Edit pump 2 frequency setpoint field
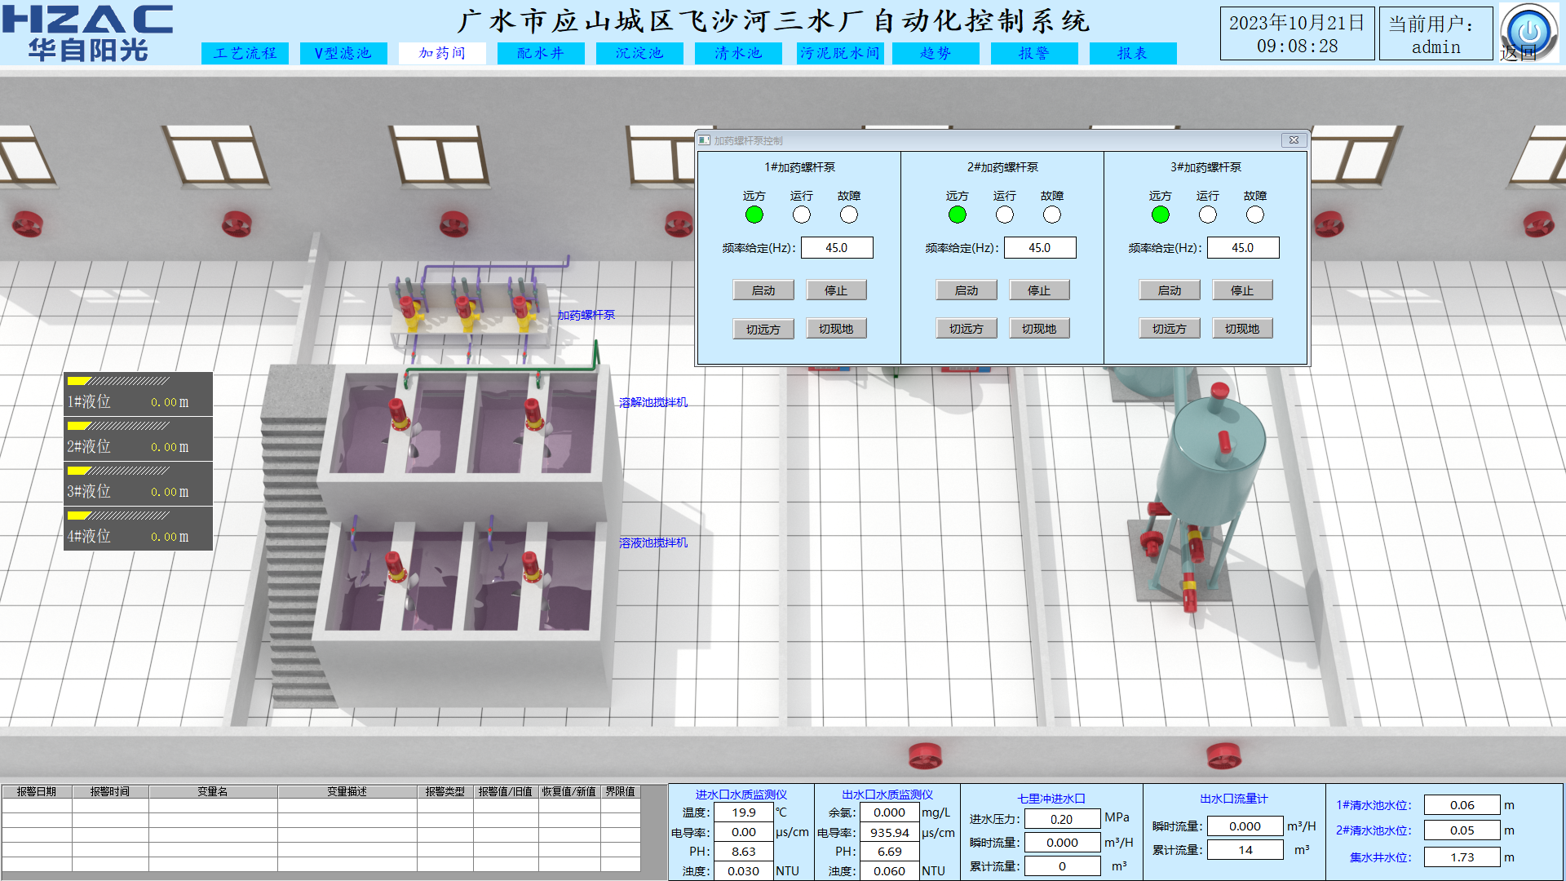The image size is (1566, 881). pos(1039,248)
